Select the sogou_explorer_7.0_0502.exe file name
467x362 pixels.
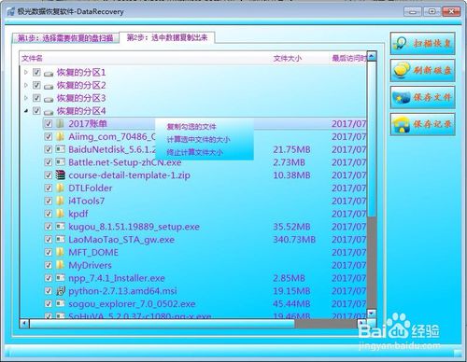[132, 303]
